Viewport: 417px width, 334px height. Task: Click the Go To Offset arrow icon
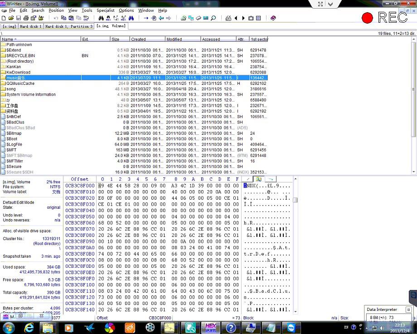coord(146,18)
